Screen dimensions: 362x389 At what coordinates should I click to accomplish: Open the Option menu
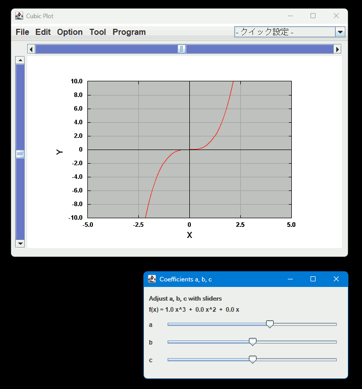coord(70,32)
